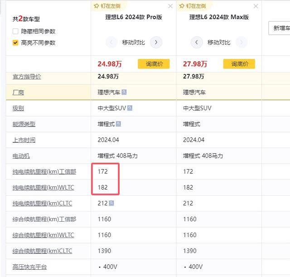Click 2024.04 launch date in Max版 column
The image size is (290, 277).
click(194, 140)
